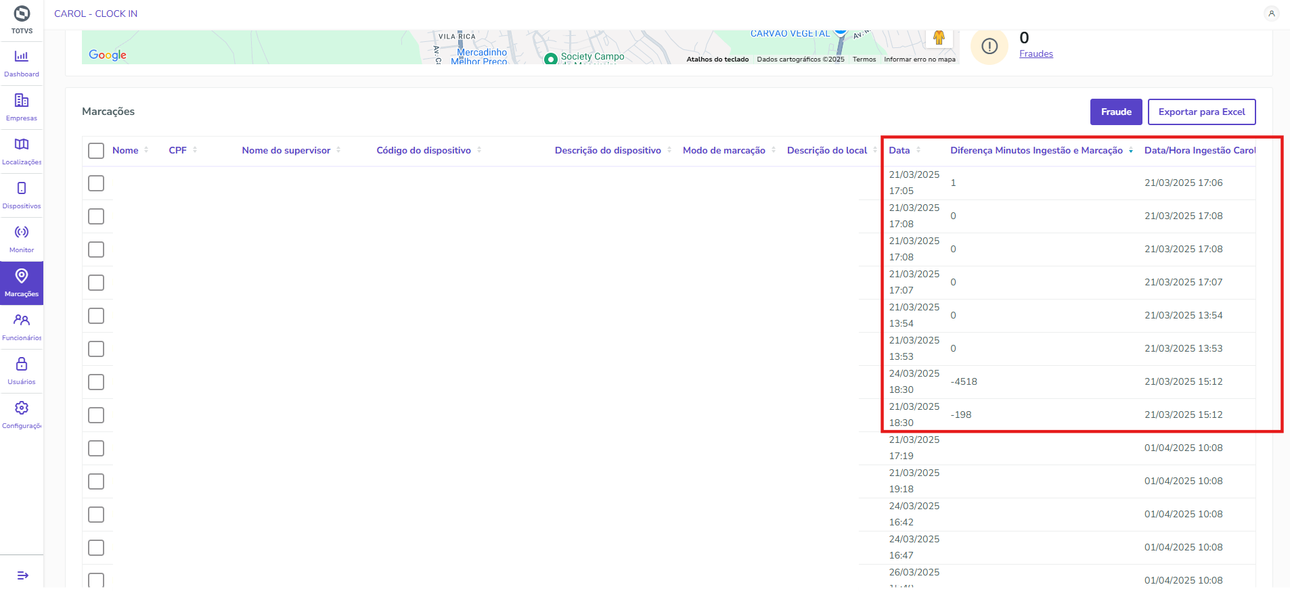Click Informar erro no mapa link
Screen dimensions: 1290x591
click(920, 60)
